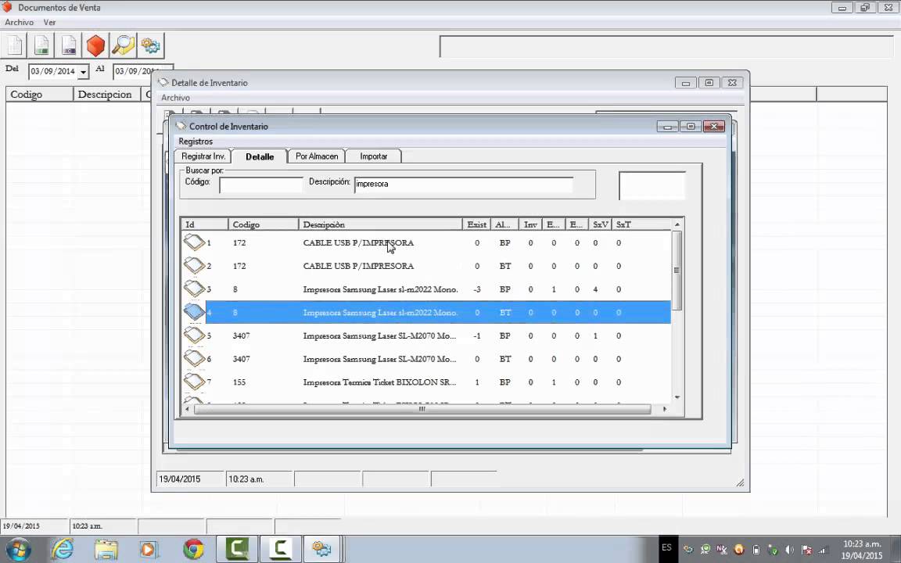Open the Del date dropdown arrow
The height and width of the screenshot is (563, 901).
[x=84, y=72]
